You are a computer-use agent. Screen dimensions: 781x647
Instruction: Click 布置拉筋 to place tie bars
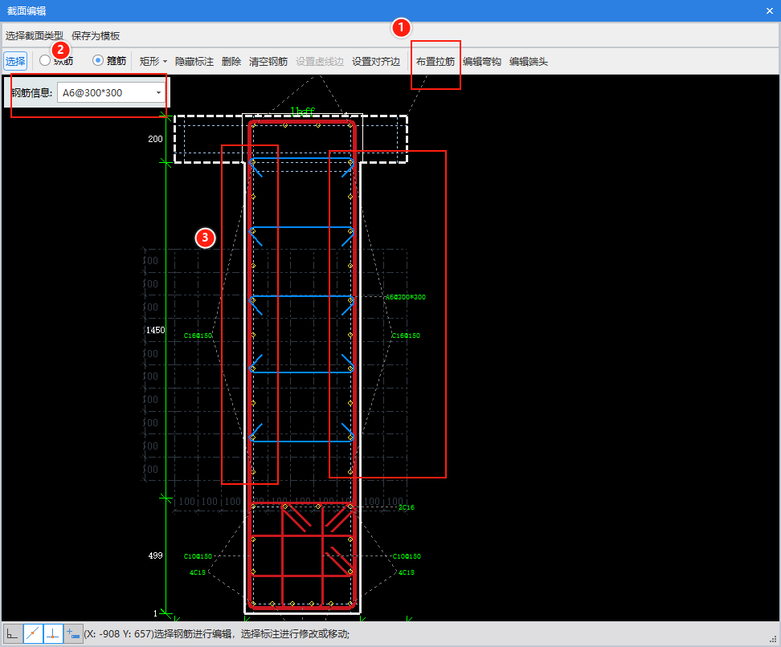click(435, 61)
